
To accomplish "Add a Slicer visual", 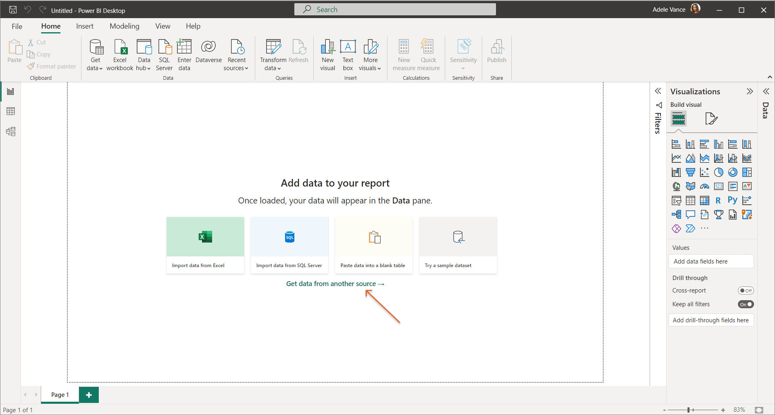I will point(676,200).
